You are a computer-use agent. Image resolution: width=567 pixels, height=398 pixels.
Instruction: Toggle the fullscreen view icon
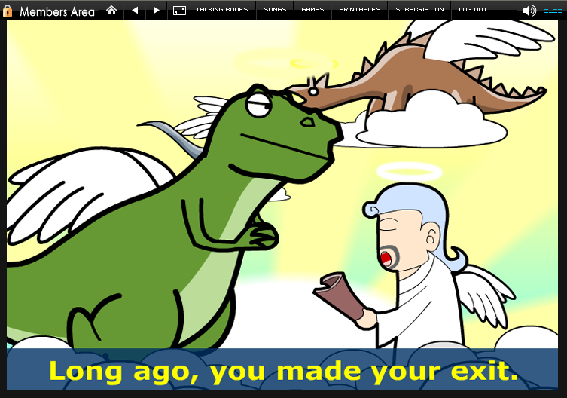[179, 10]
